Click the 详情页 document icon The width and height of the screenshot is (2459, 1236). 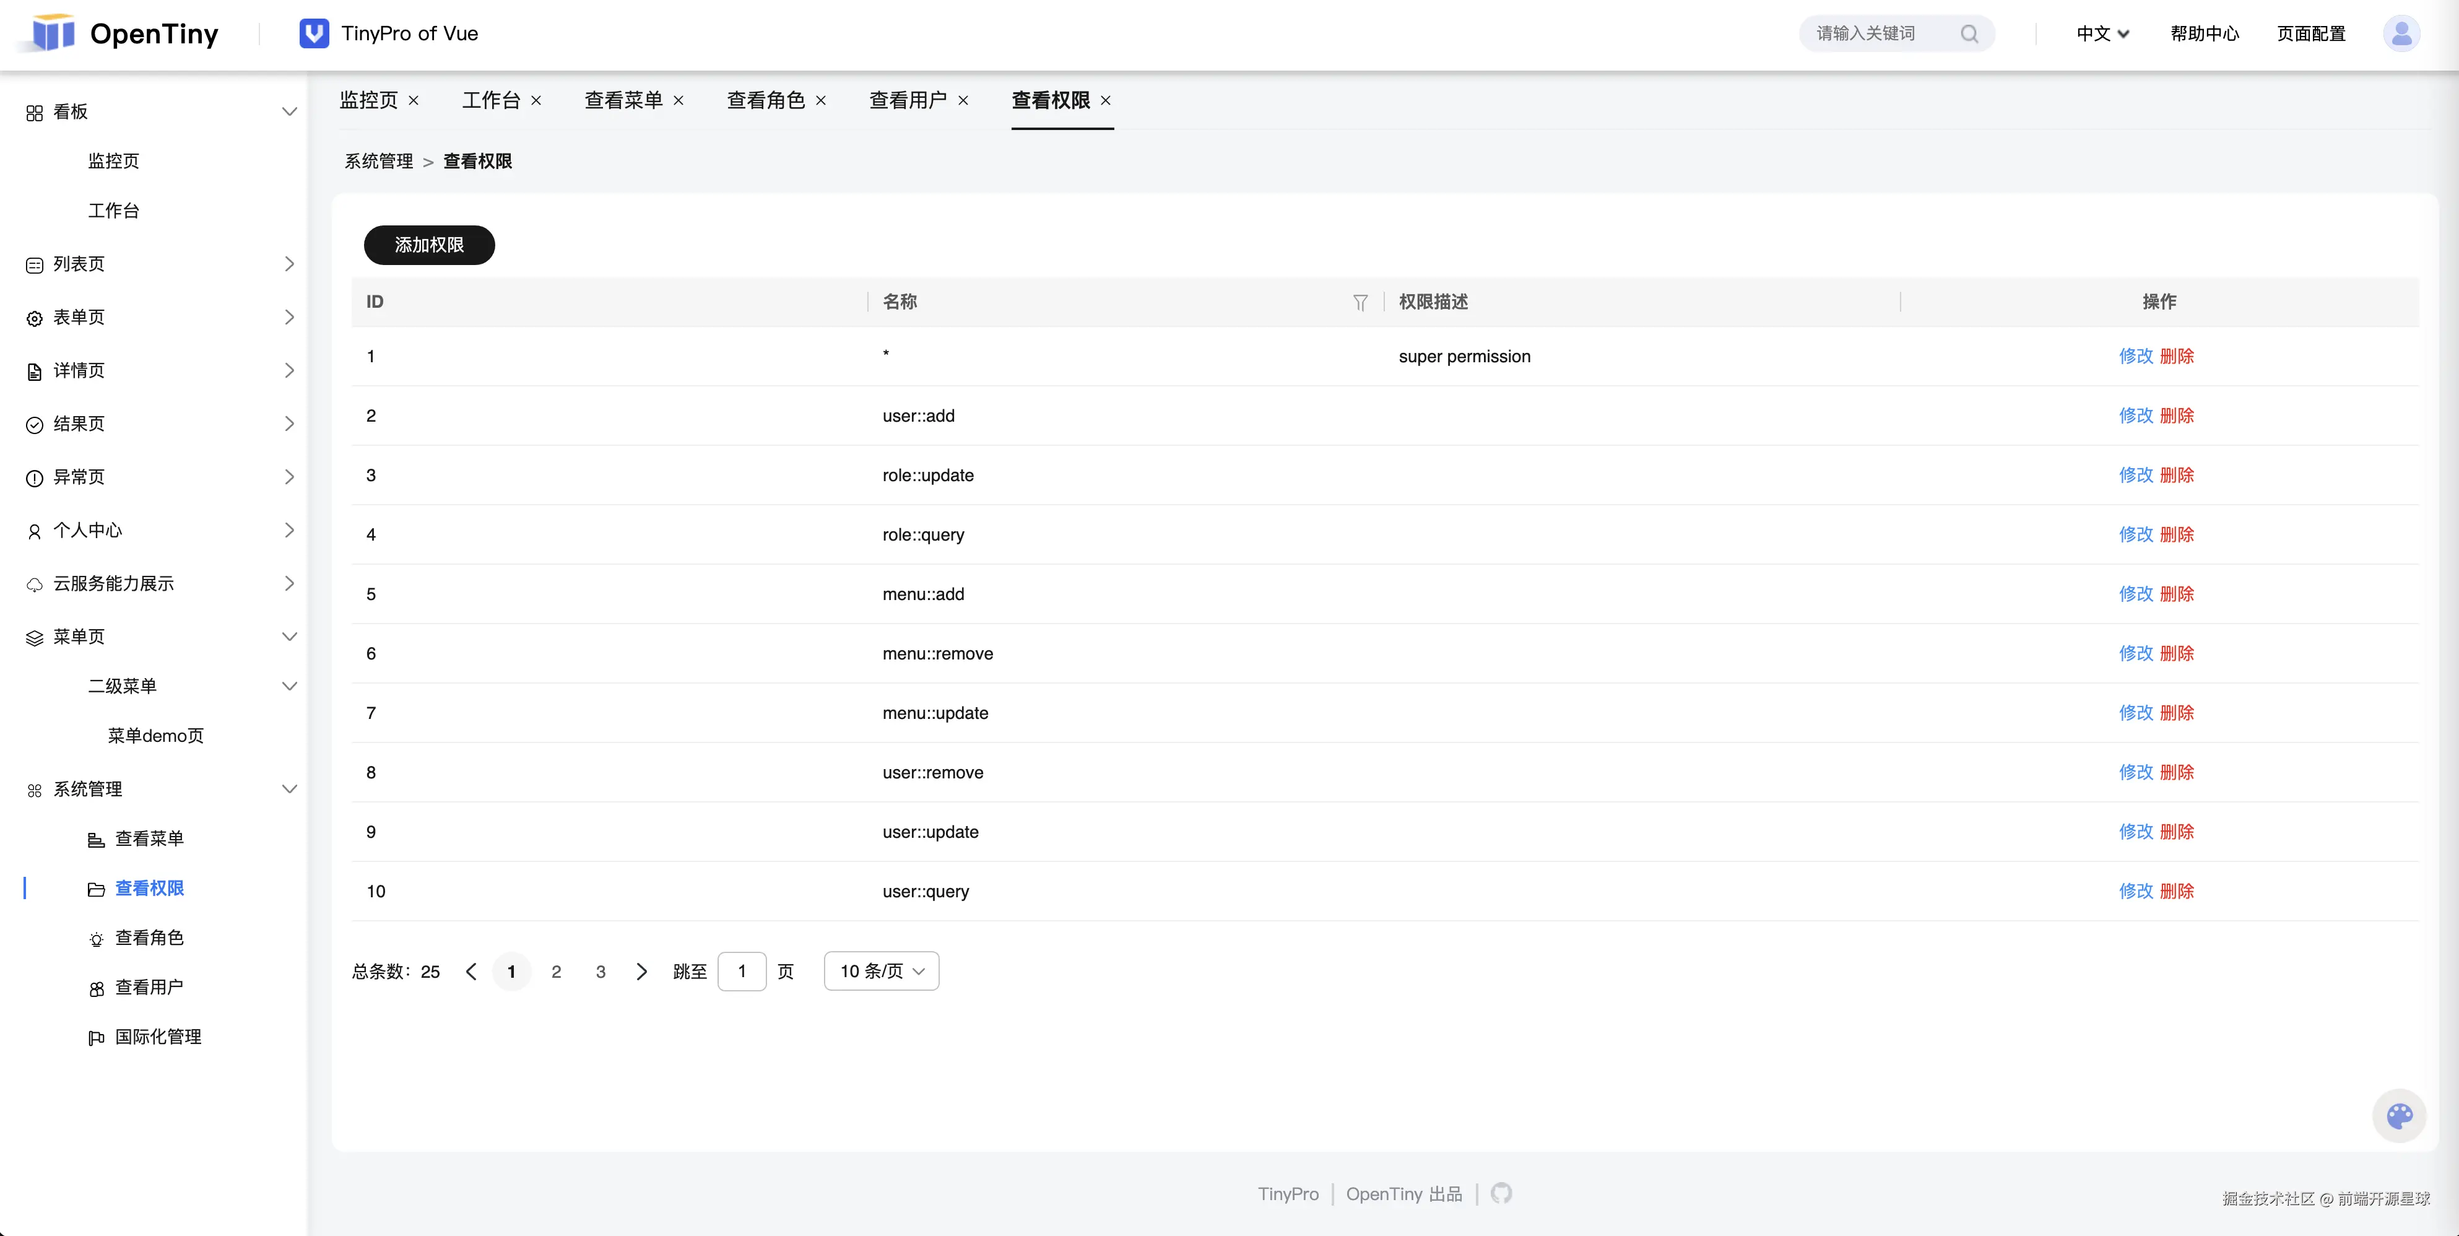pos(35,370)
